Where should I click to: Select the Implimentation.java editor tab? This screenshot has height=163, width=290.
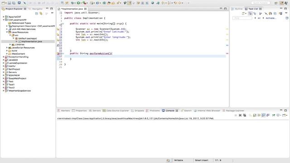(x=72, y=9)
